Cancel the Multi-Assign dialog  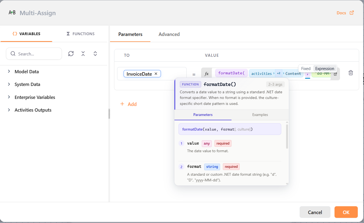(x=315, y=212)
